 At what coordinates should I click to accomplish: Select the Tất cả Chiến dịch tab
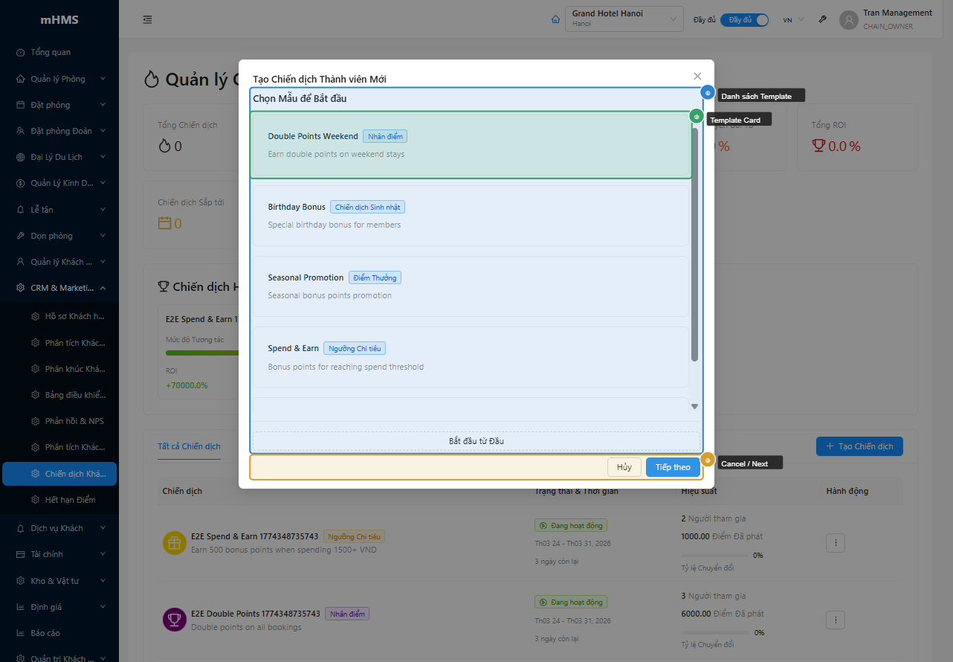[x=189, y=446]
